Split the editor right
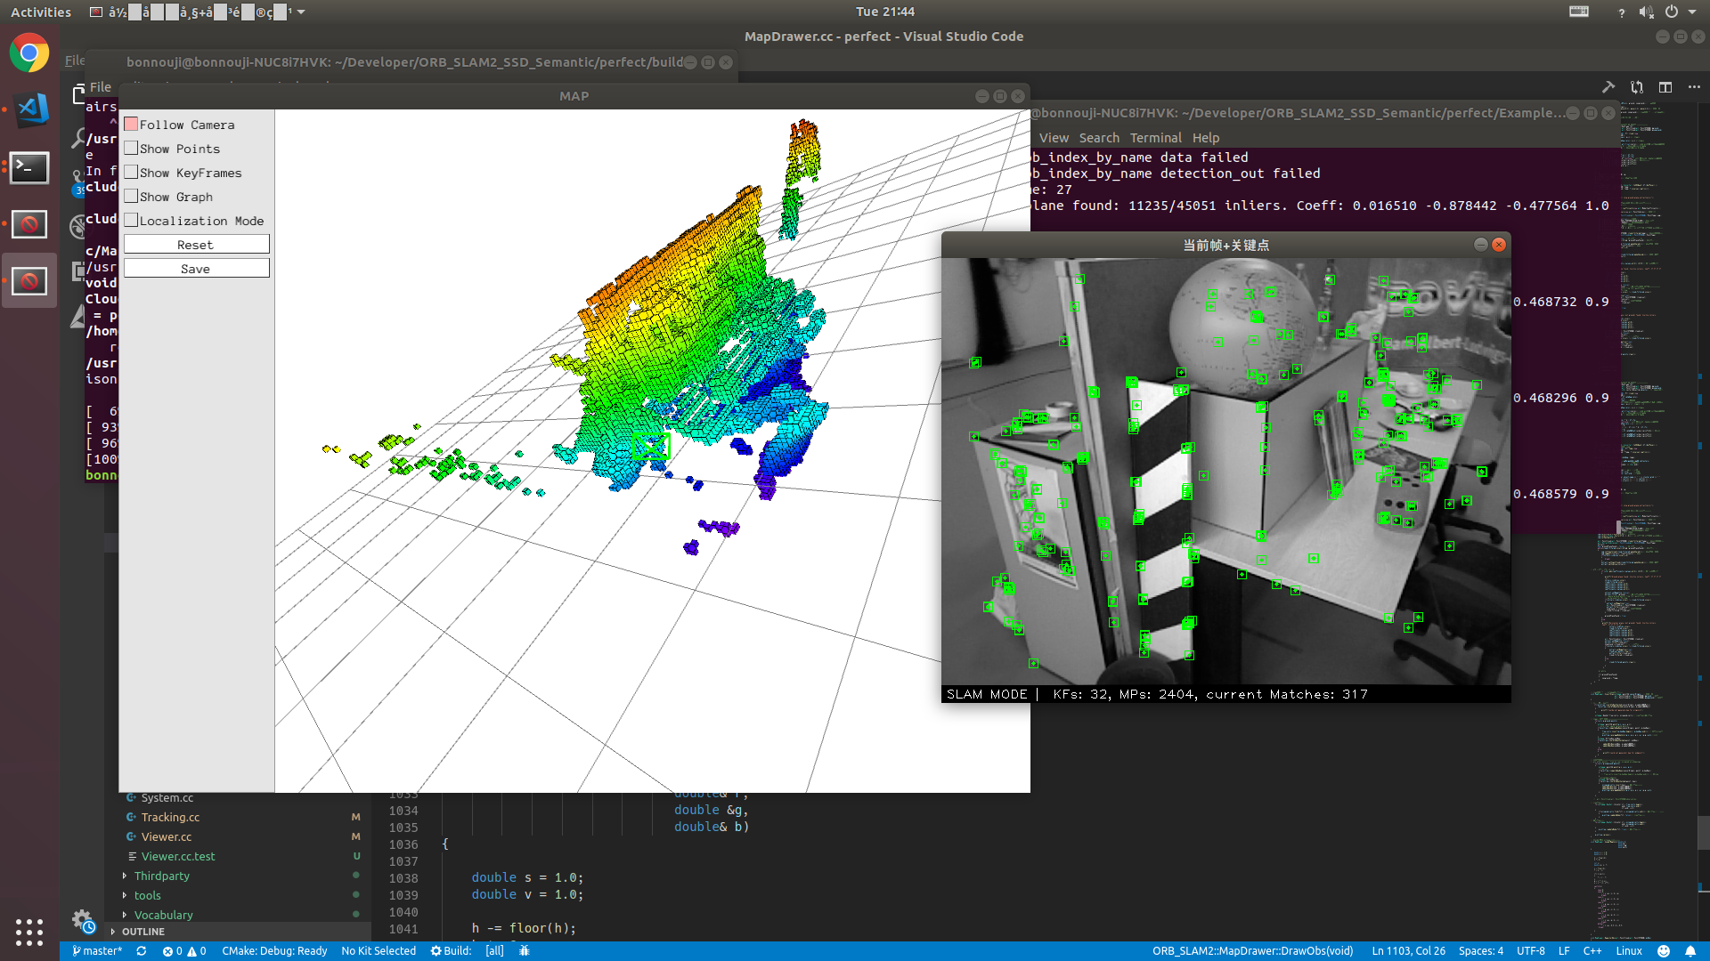This screenshot has width=1710, height=961. (x=1665, y=87)
